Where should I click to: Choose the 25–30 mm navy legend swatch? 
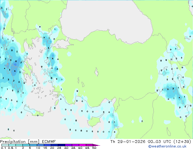click(61, 145)
